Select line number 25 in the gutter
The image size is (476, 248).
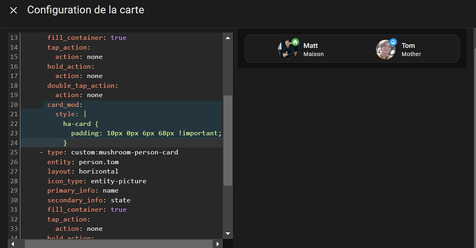point(14,152)
